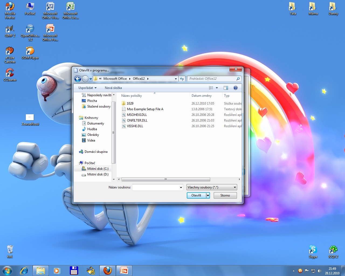Navigate to the Microsoft Office breadcrumb
The width and height of the screenshot is (345, 276).
[x=115, y=79]
